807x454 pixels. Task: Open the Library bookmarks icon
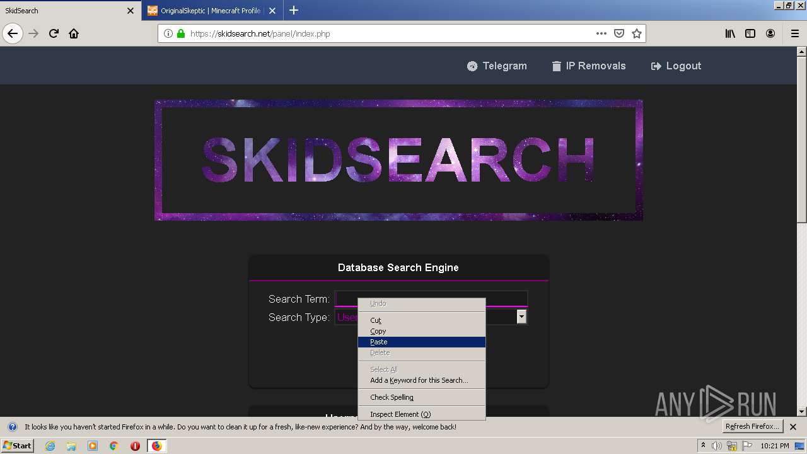(x=730, y=33)
